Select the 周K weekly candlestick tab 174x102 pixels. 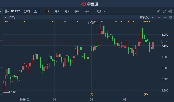(57, 11)
